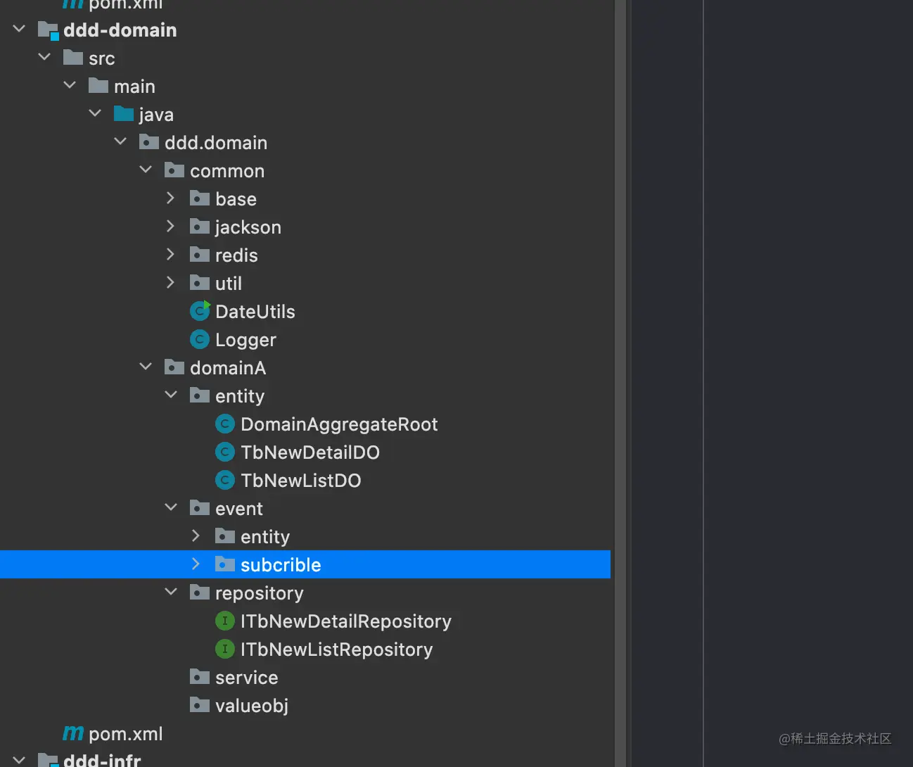Collapse the ddd-domain module node
This screenshot has height=767, width=913.
(x=20, y=29)
